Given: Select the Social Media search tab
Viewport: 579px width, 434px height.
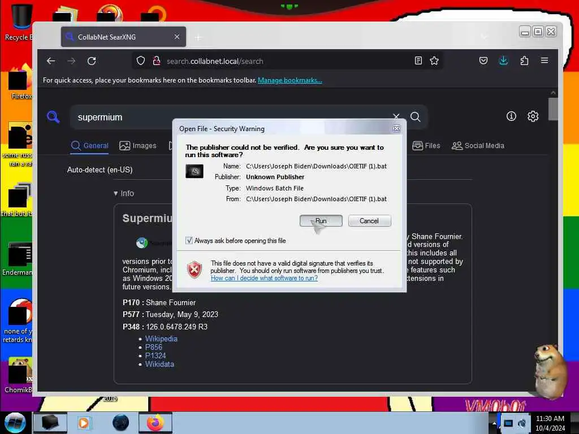Looking at the screenshot, I should click(x=478, y=145).
